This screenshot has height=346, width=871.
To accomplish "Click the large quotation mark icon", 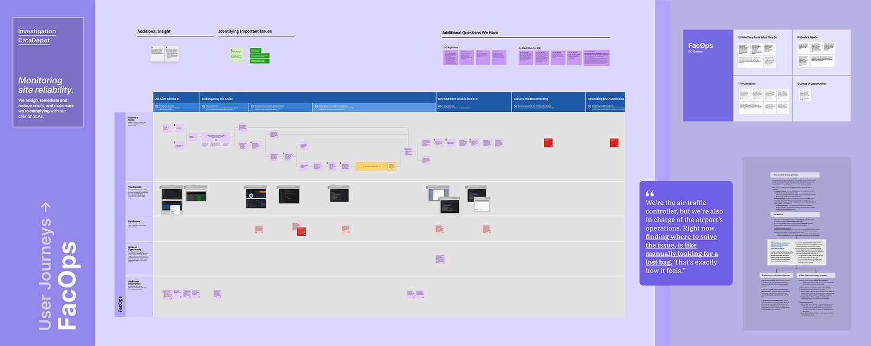I will [x=650, y=193].
